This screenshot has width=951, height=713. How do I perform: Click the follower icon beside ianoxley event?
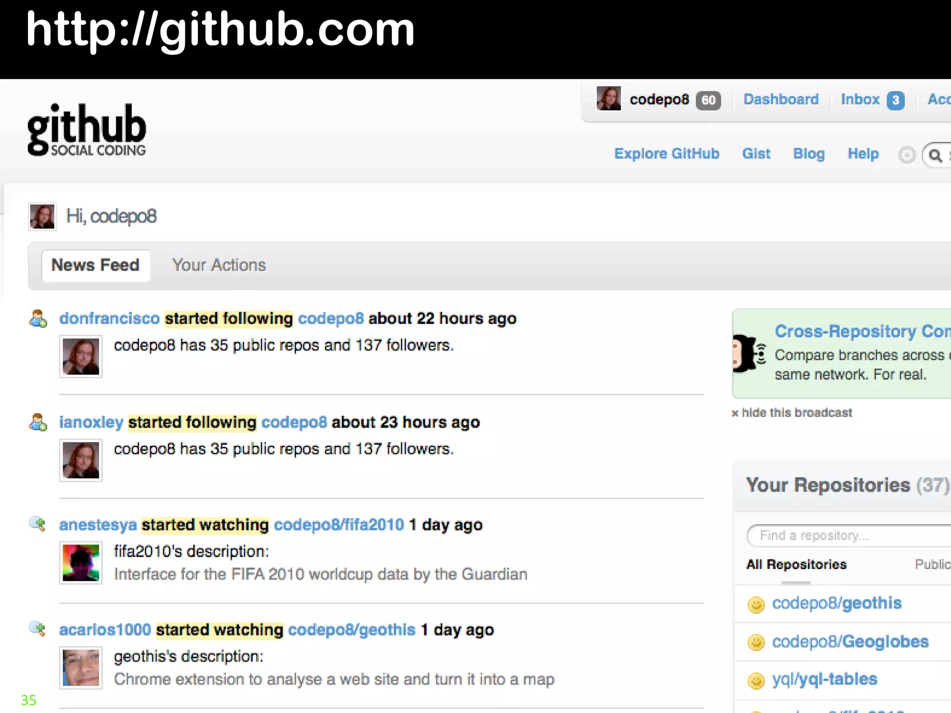38,422
